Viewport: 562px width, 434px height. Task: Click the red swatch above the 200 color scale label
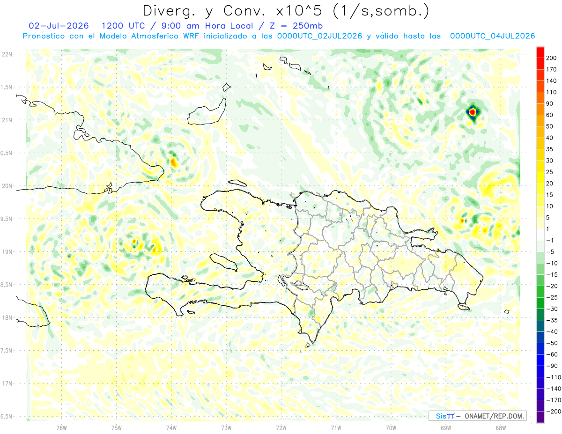[540, 52]
